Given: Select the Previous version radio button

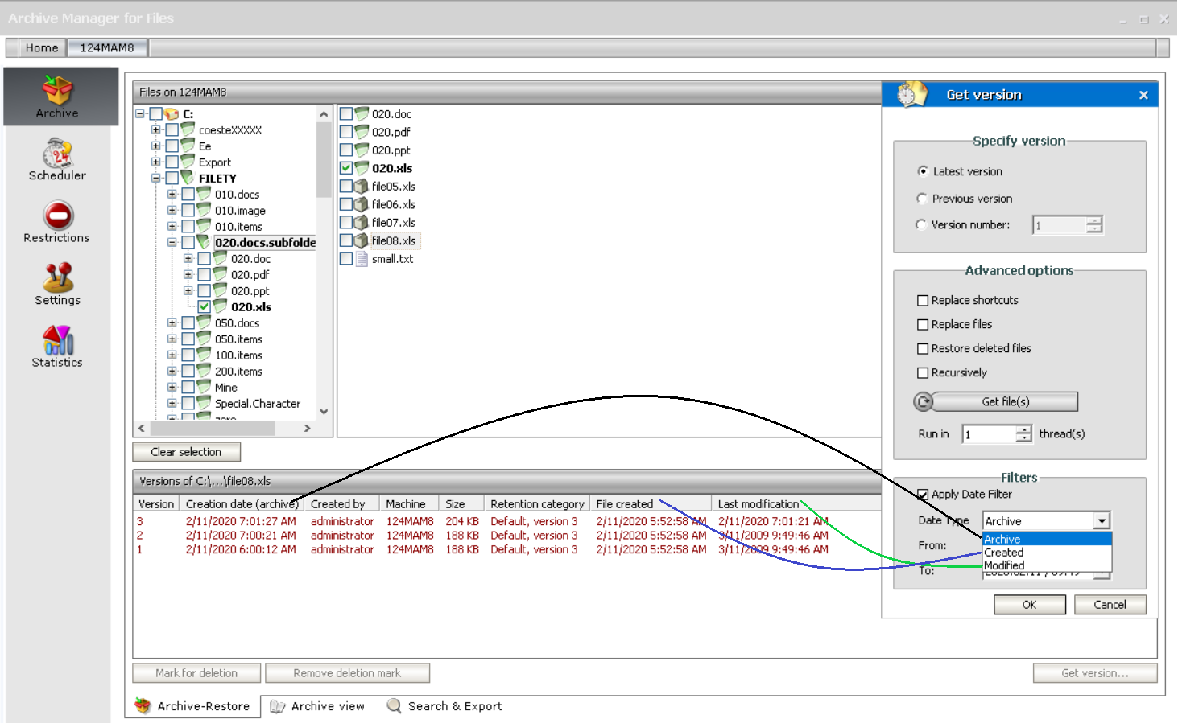Looking at the screenshot, I should 922,198.
